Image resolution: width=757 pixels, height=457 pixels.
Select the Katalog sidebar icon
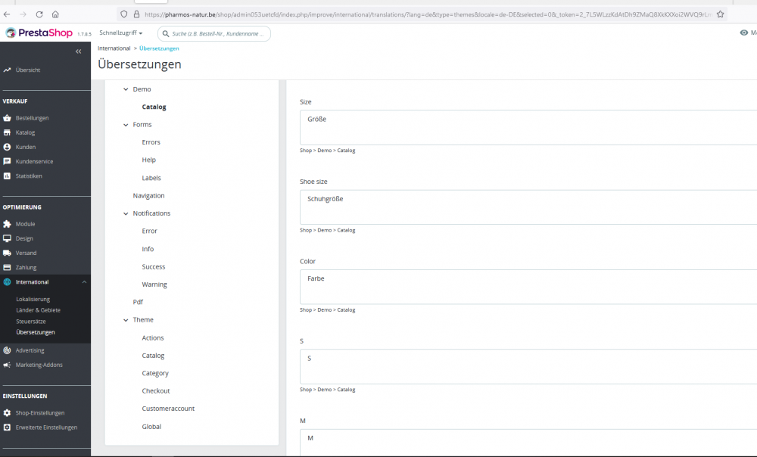(9, 132)
